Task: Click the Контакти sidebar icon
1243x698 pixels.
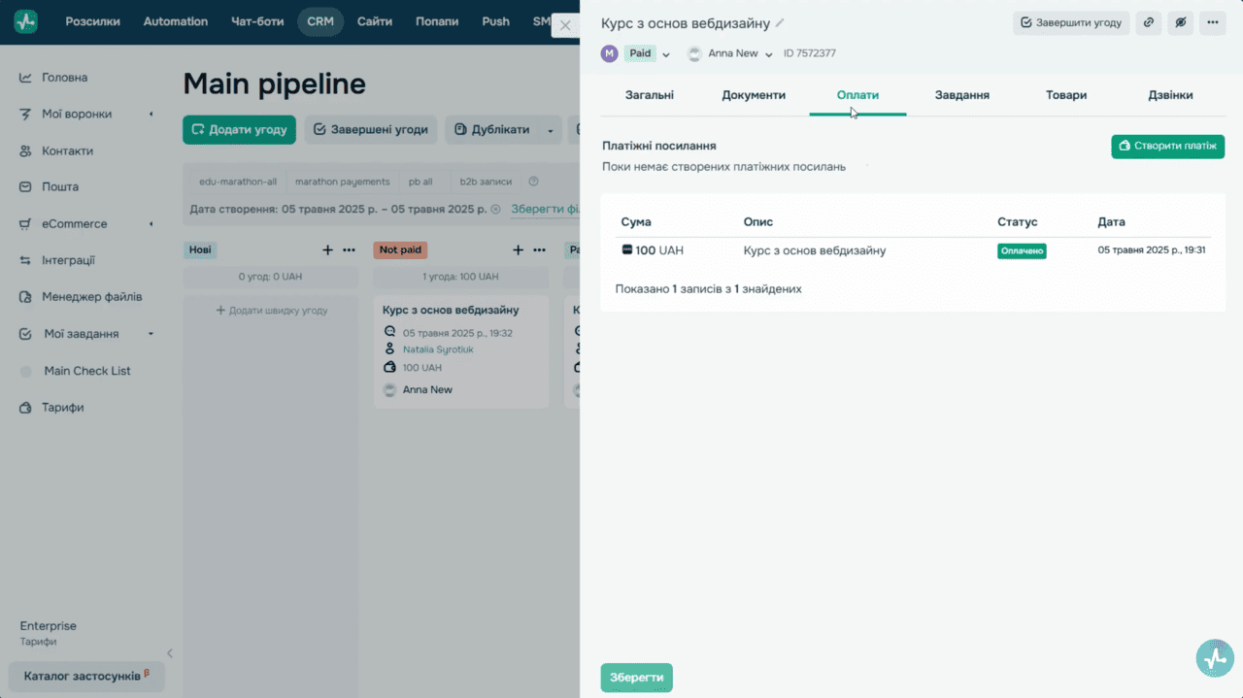Action: coord(26,151)
